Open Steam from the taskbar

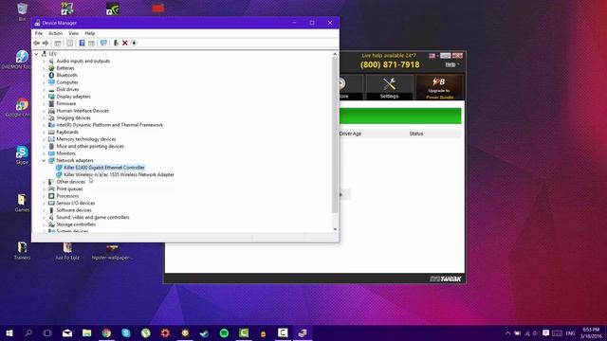pyautogui.click(x=205, y=332)
